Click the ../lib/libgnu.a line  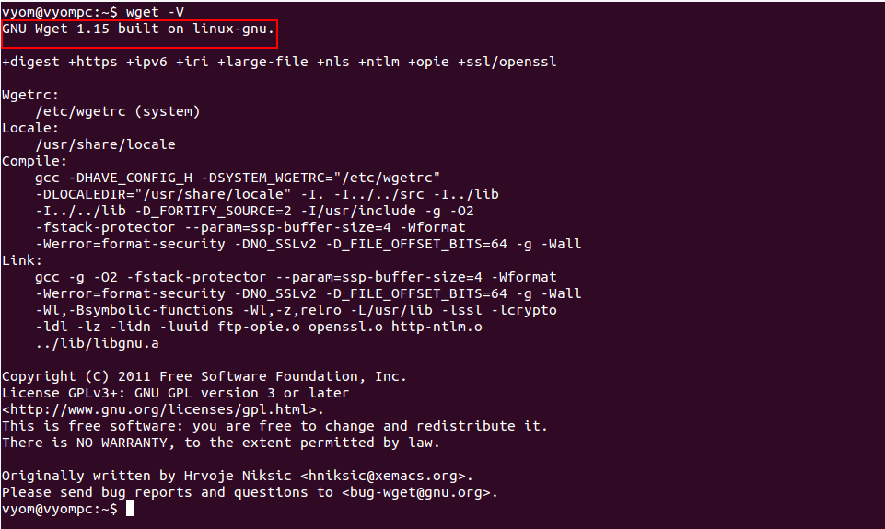97,343
